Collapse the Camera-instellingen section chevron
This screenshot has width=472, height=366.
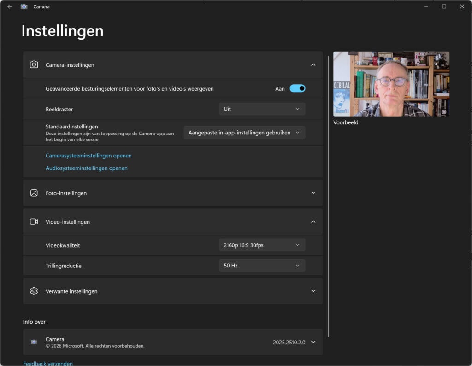tap(313, 65)
